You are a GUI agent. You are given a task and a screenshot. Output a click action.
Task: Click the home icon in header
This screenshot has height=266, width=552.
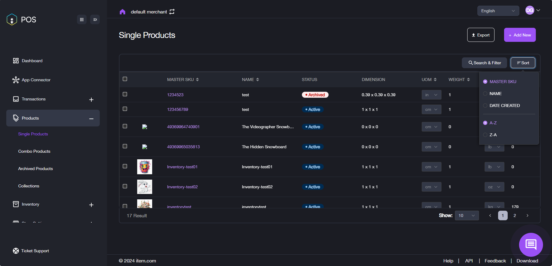122,12
